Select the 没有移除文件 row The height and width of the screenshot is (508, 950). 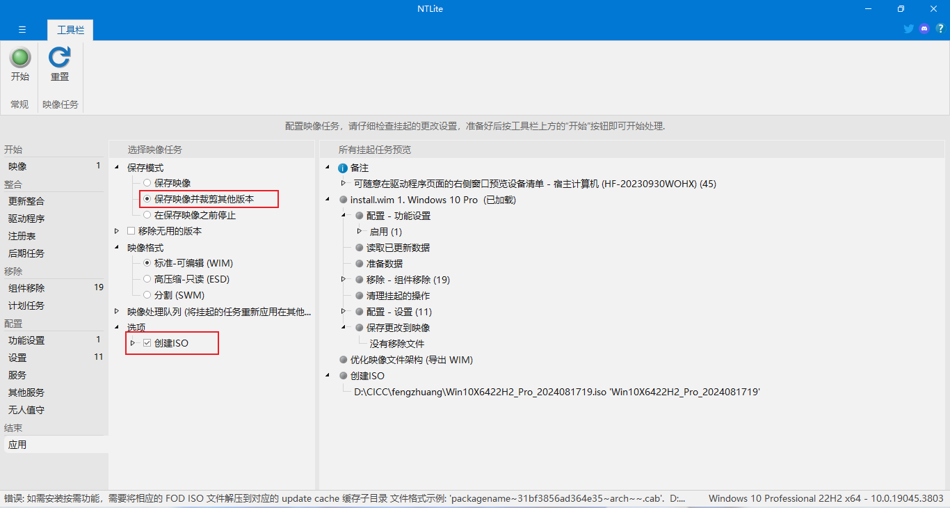[x=397, y=344]
